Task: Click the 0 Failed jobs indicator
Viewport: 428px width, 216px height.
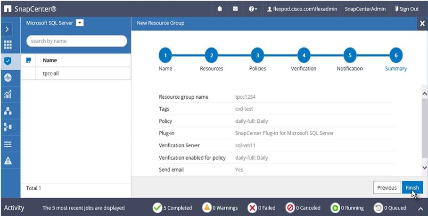Action: point(262,208)
